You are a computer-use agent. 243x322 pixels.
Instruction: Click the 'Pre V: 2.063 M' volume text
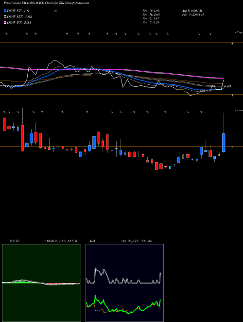tap(193, 14)
